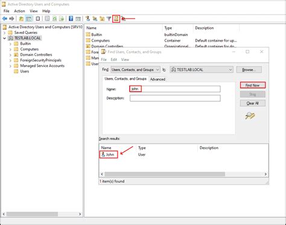Click the console tree horizontal scrollbar
Screen dimensions: 286x225
pos(32,214)
